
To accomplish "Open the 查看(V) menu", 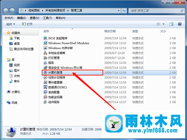I will pos(34,18).
